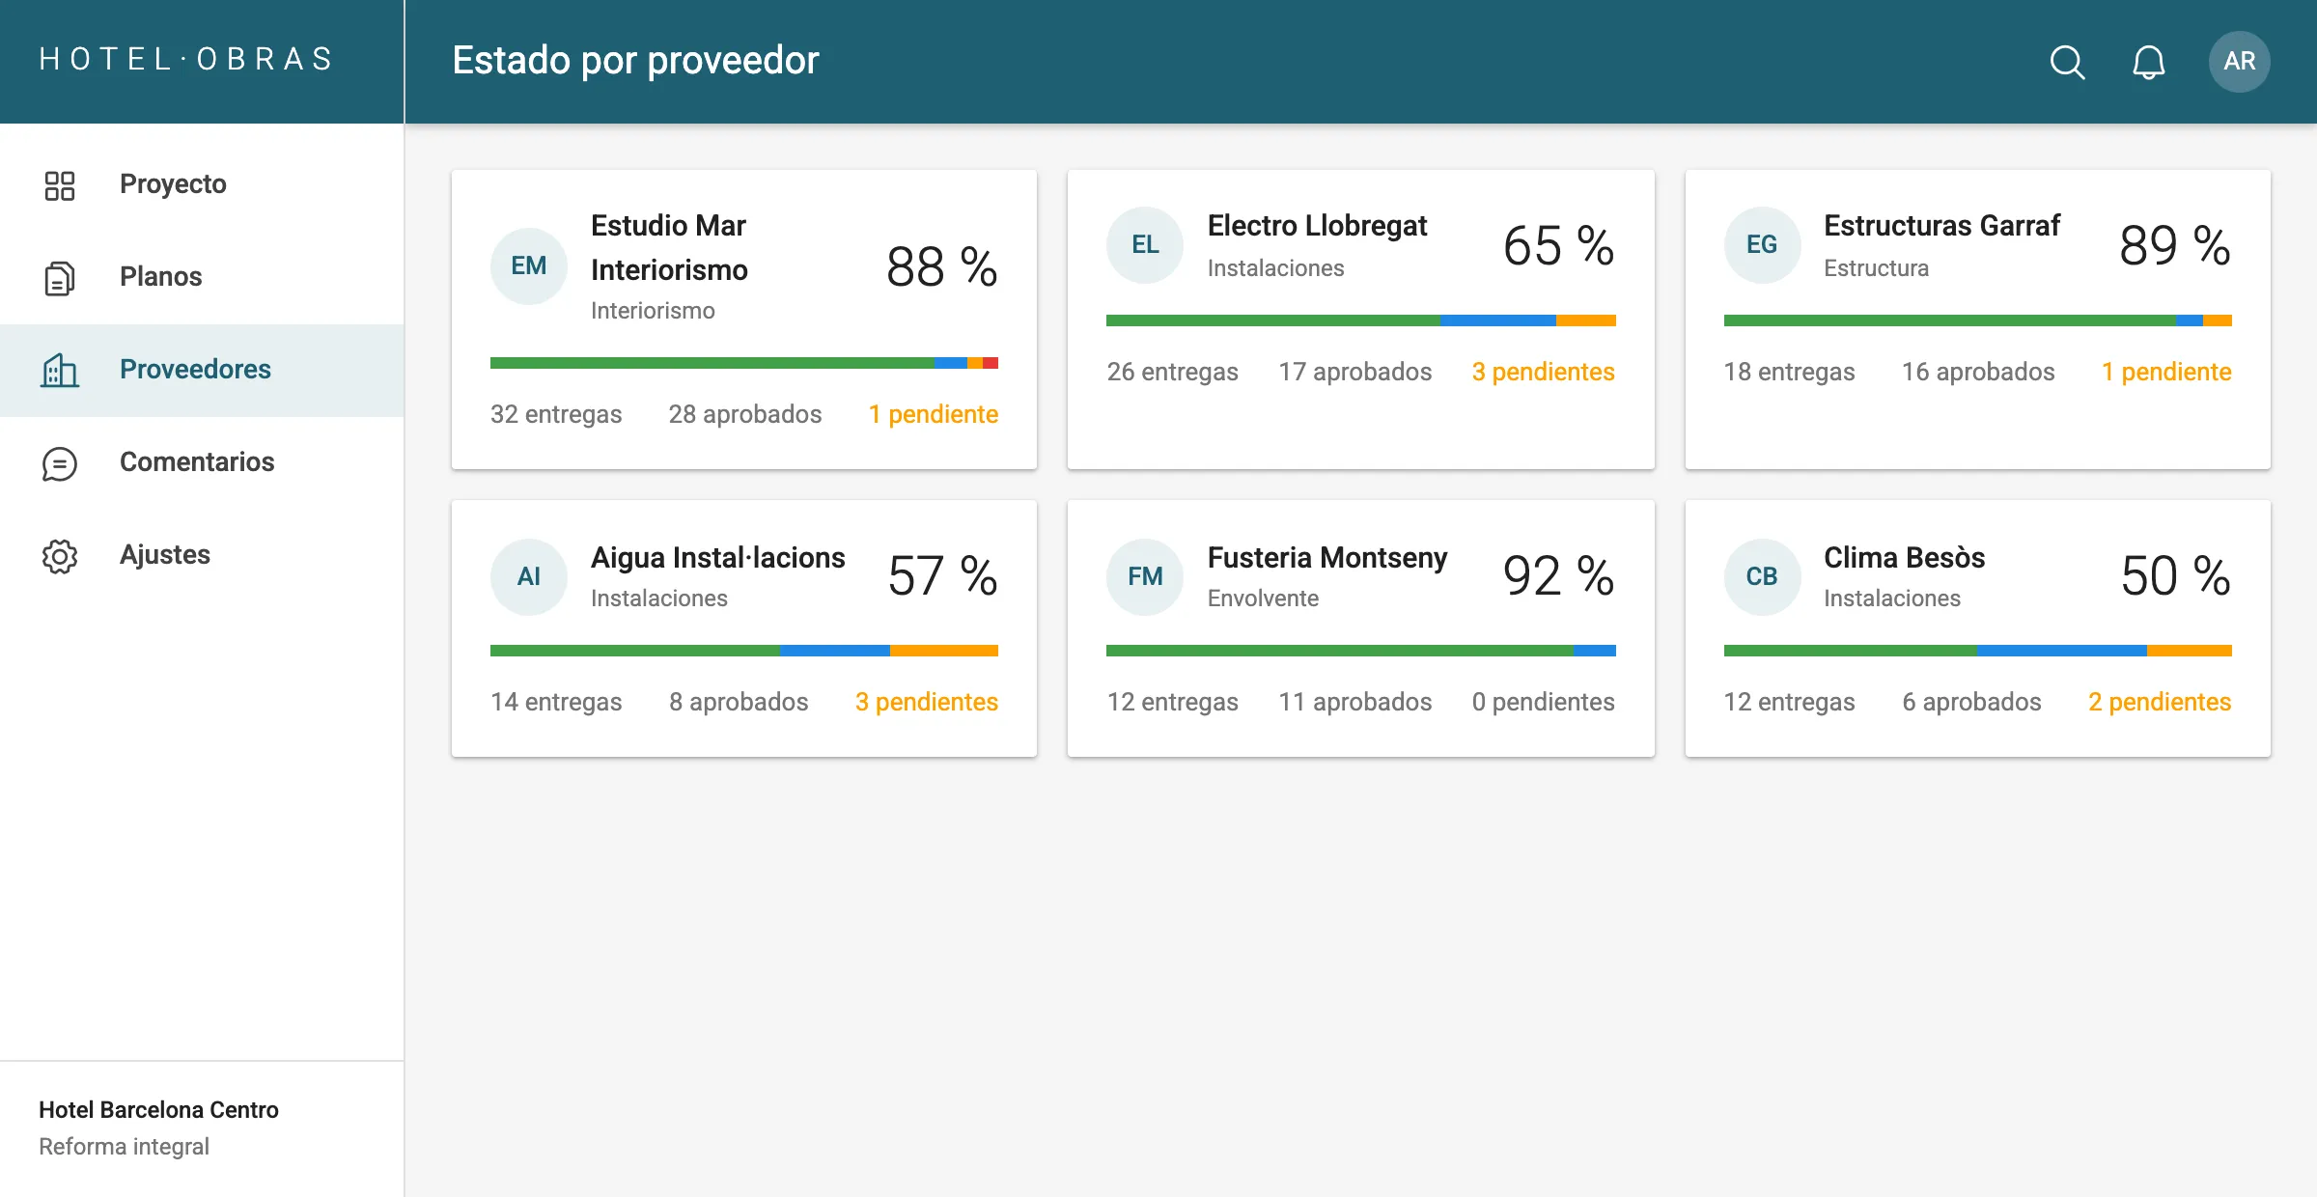This screenshot has height=1197, width=2317.
Task: Click the 89 % completion value
Action: (2175, 246)
